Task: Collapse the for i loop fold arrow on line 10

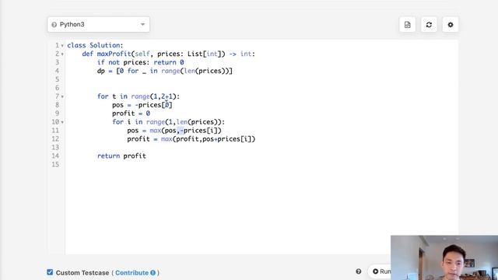Action: [x=62, y=122]
